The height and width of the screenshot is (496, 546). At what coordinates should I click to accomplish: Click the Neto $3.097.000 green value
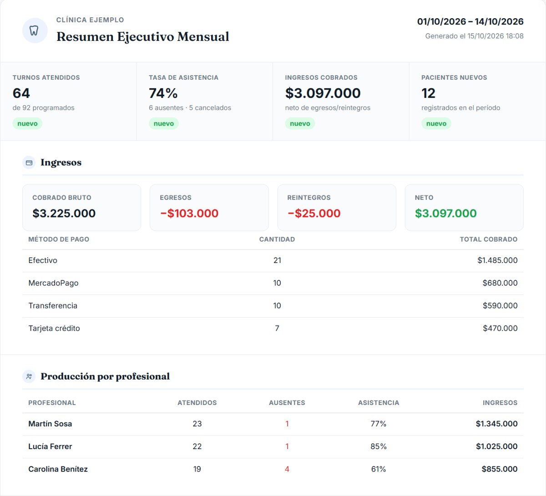point(446,213)
